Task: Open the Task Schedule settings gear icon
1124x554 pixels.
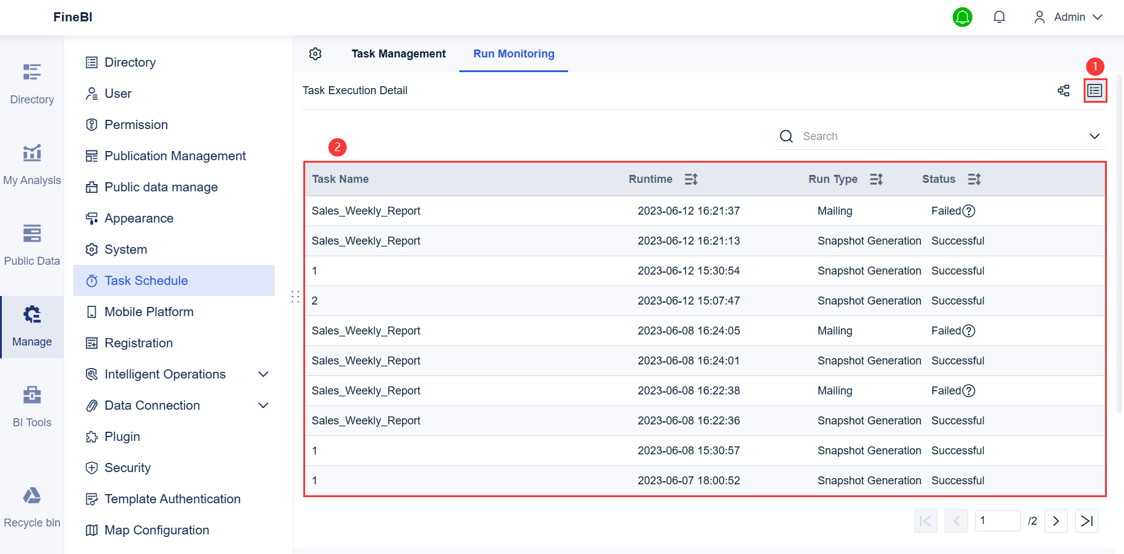Action: 315,54
